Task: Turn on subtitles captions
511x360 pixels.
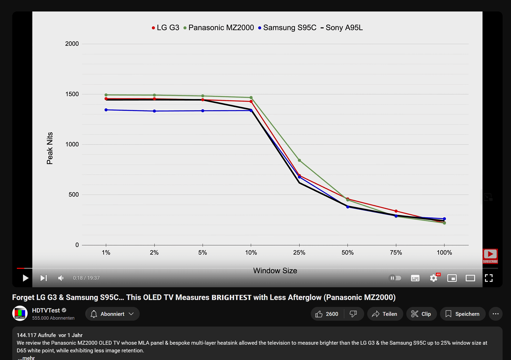Action: click(x=415, y=278)
